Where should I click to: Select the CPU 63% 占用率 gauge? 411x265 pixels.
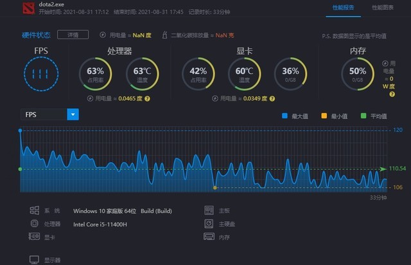[x=96, y=74]
